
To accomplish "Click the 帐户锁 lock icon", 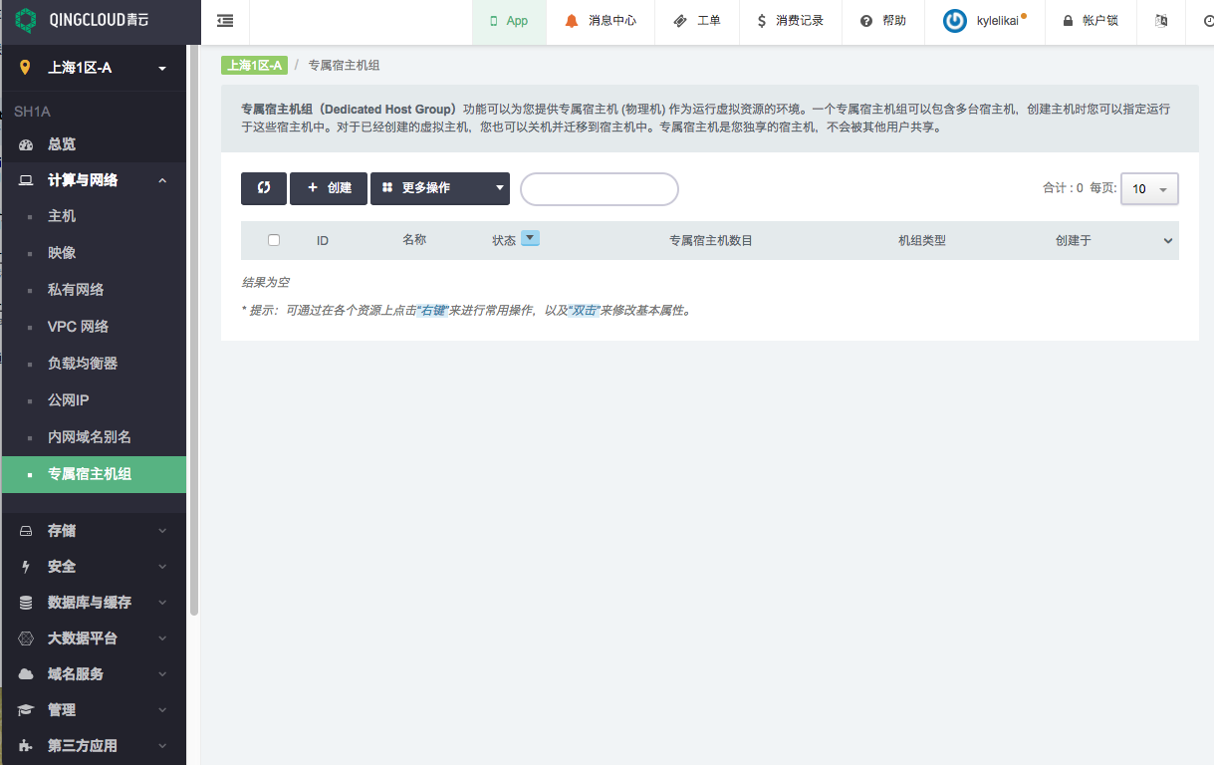I will 1068,21.
